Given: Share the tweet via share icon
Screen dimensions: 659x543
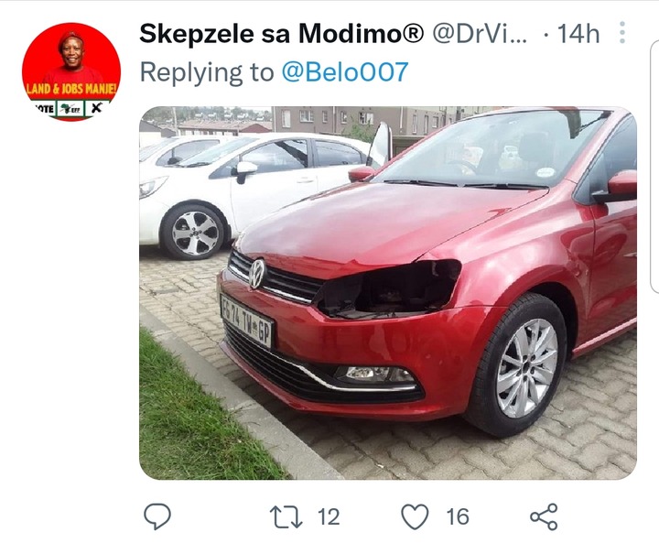Looking at the screenshot, I should (544, 516).
